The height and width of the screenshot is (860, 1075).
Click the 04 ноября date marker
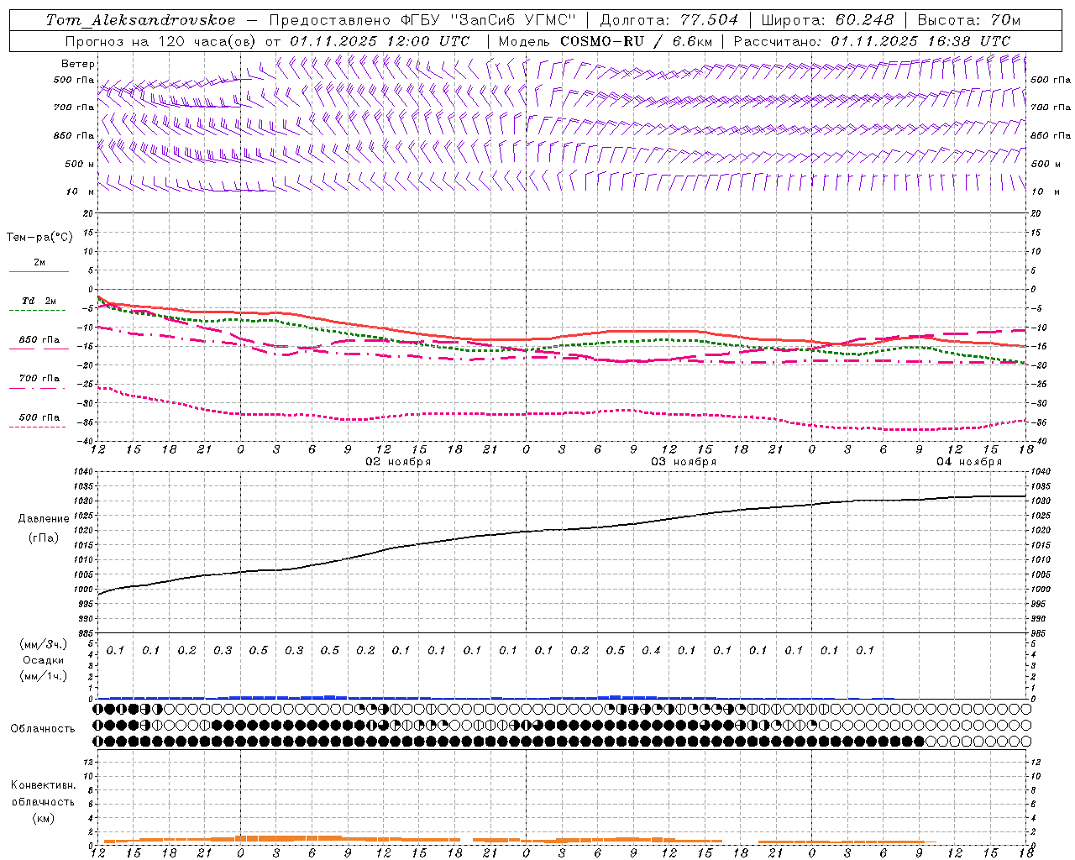(969, 462)
